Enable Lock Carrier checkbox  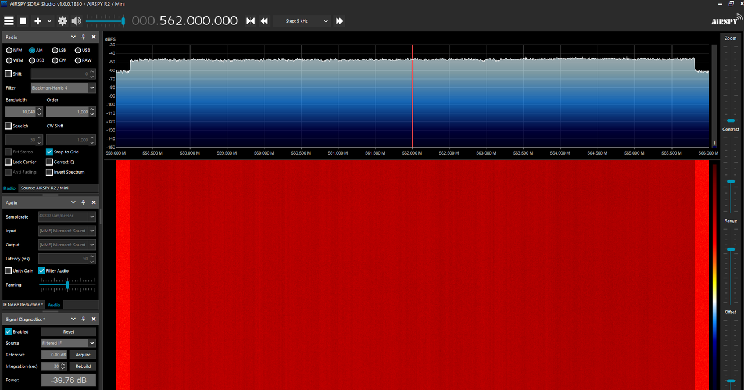coord(8,162)
